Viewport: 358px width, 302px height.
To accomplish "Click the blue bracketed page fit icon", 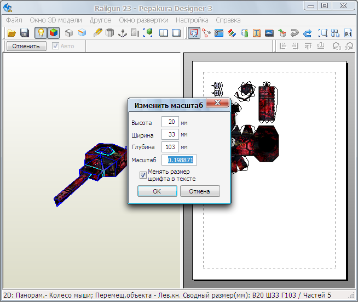I will 322,33.
